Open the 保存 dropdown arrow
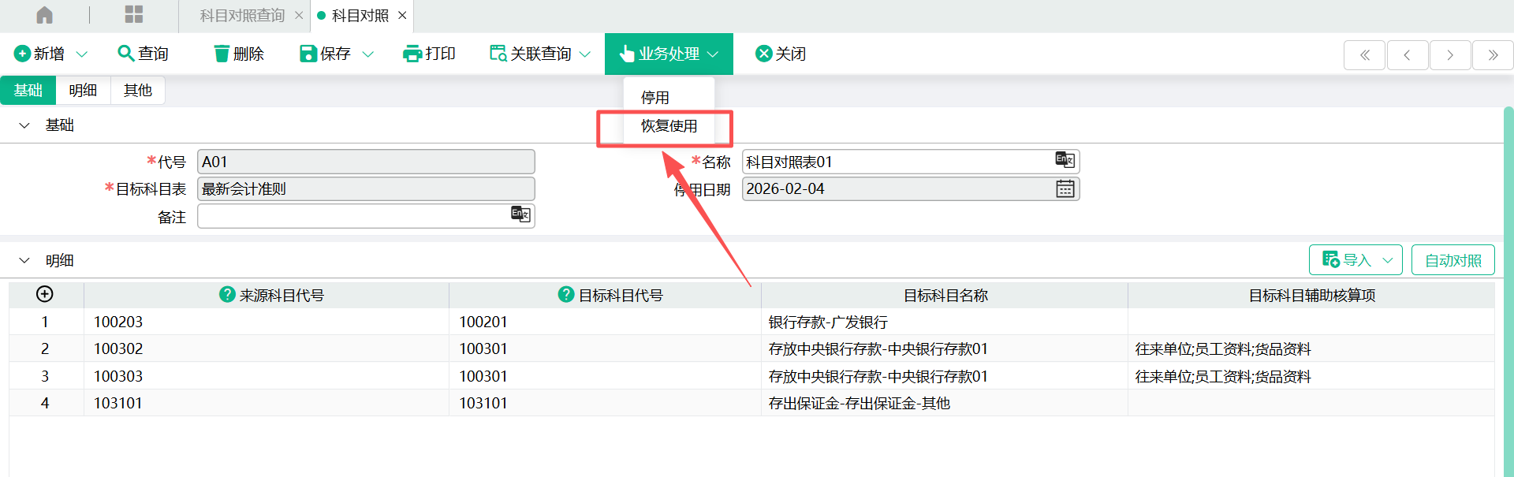This screenshot has width=1514, height=477. tap(367, 54)
